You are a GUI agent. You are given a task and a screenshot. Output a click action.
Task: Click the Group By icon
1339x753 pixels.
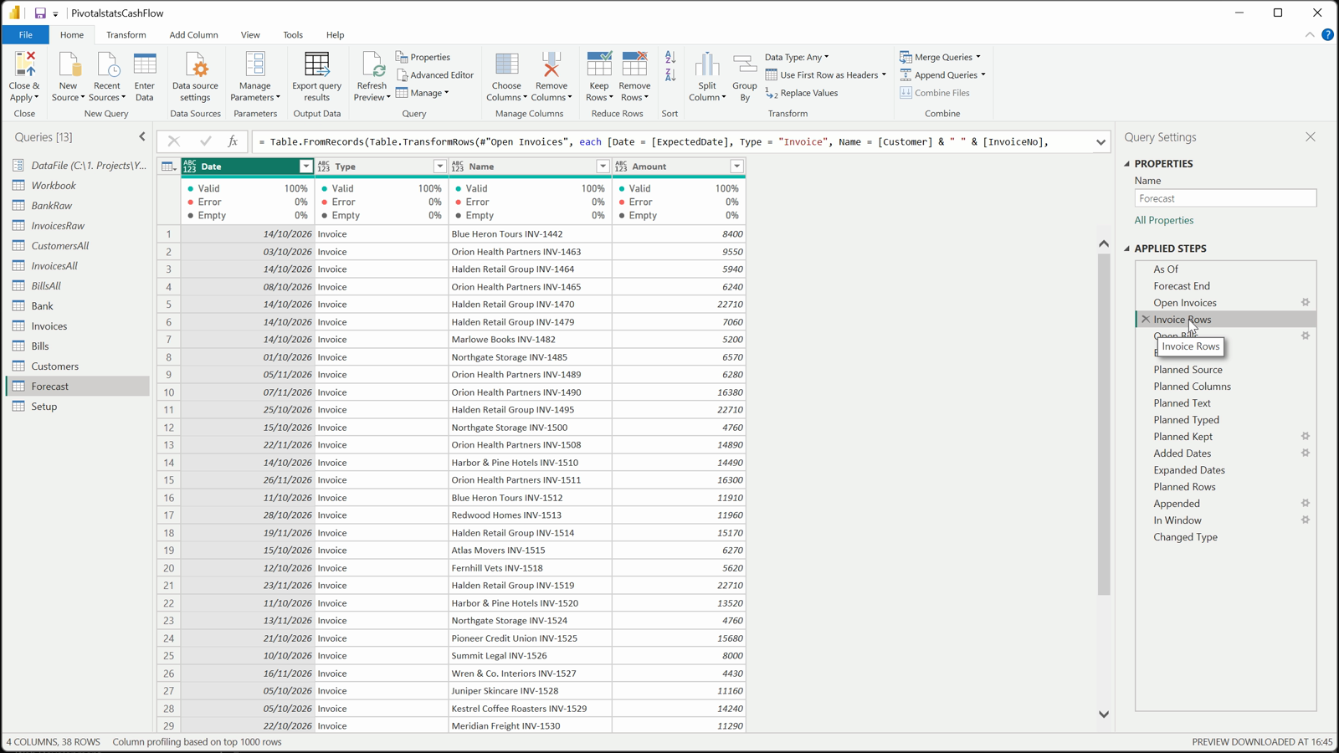(745, 64)
